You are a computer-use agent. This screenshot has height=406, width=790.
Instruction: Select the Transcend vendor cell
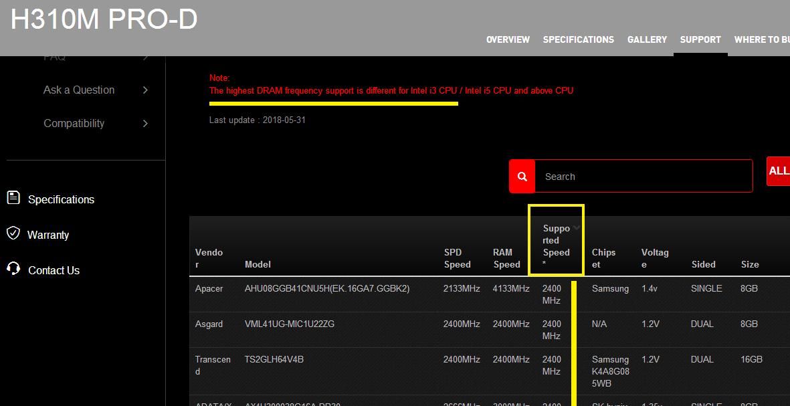pos(213,365)
